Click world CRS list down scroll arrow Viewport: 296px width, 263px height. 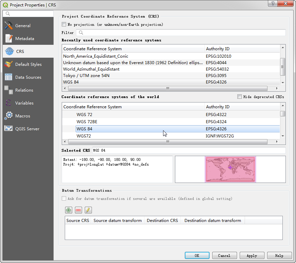[x=282, y=136]
